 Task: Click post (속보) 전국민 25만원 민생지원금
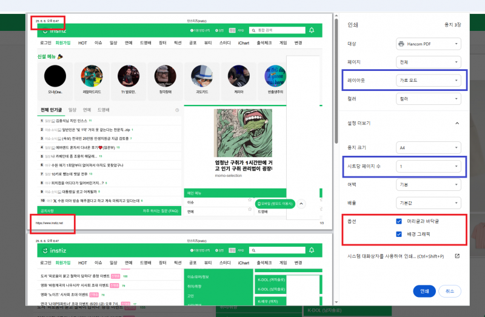click(96, 139)
